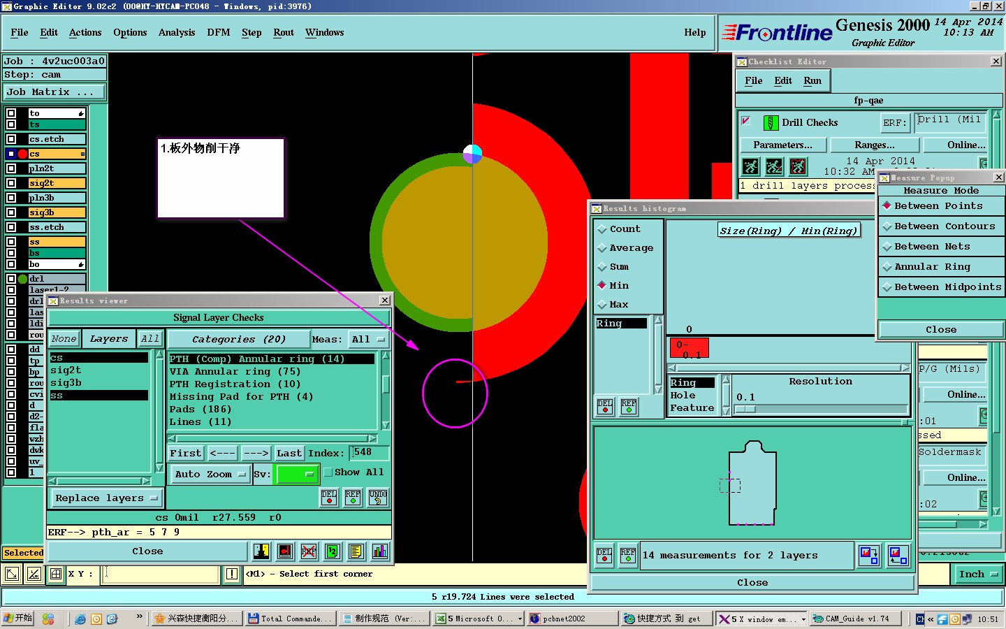
Task: Click the REF icon in Results viewer
Action: [x=353, y=498]
